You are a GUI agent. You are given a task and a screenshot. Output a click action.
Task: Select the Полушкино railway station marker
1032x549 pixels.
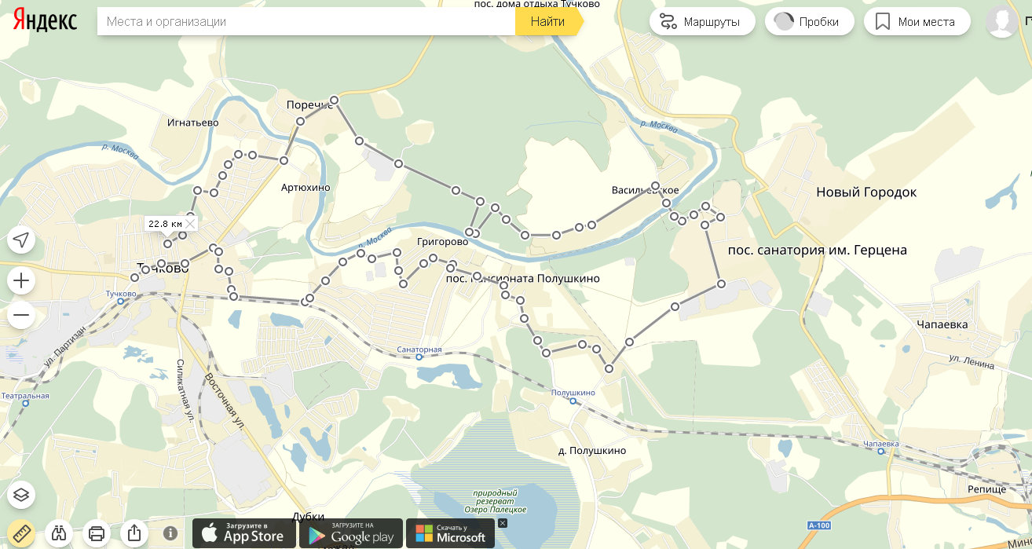pos(573,401)
